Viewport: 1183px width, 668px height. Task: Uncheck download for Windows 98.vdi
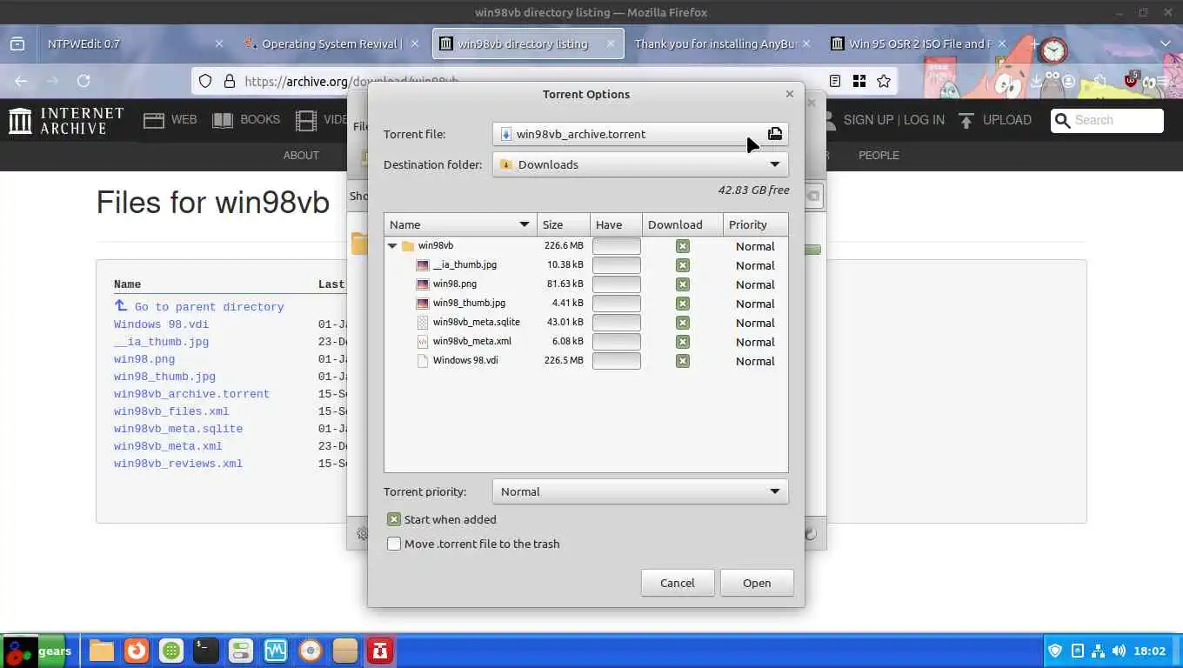coord(683,361)
